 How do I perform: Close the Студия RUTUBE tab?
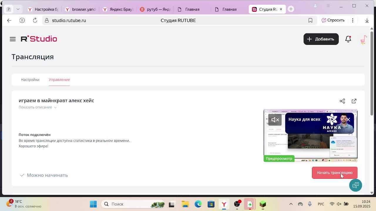pos(281,9)
